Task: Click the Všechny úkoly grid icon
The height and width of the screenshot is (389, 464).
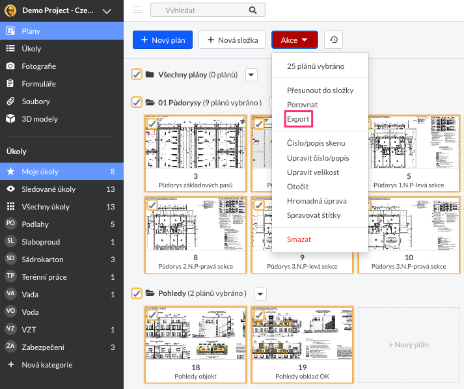Action: click(x=10, y=206)
